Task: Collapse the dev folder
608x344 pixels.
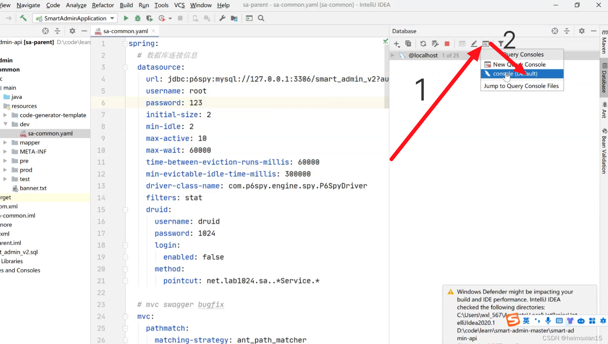Action: (x=5, y=124)
